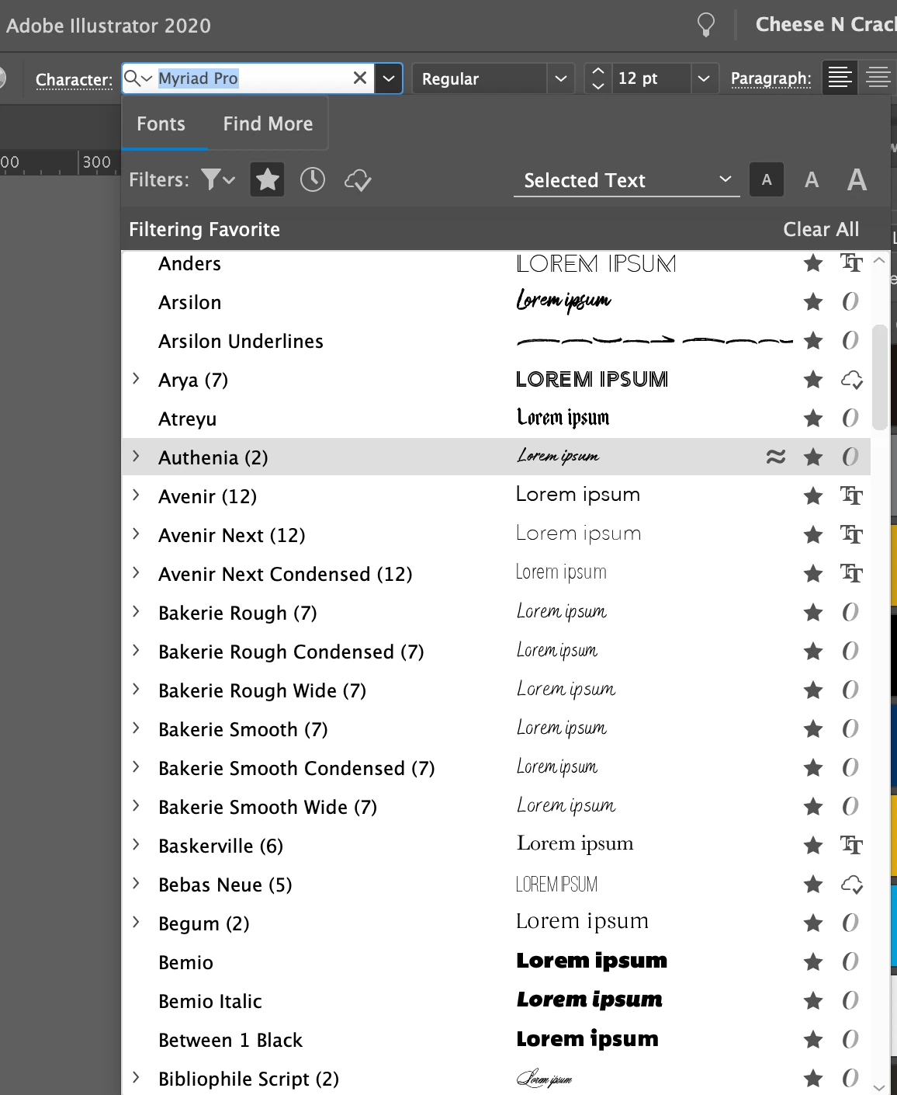Toggle the Show Recently Added clock filter
The height and width of the screenshot is (1095, 897).
[x=313, y=180]
